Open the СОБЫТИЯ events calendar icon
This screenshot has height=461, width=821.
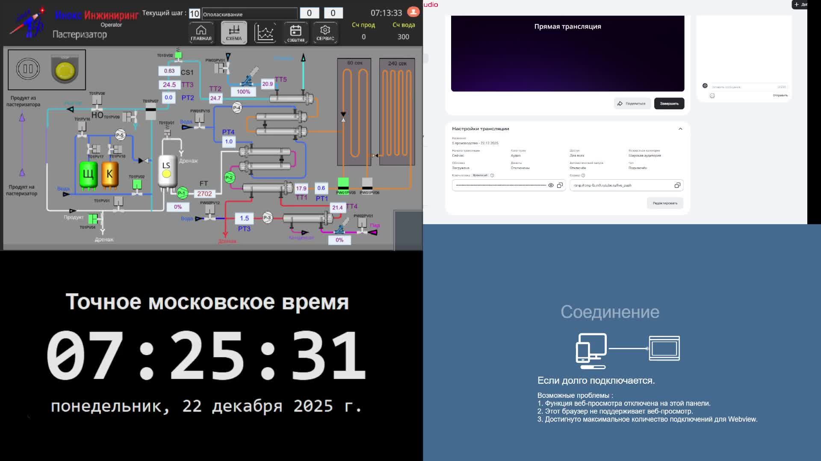[295, 32]
